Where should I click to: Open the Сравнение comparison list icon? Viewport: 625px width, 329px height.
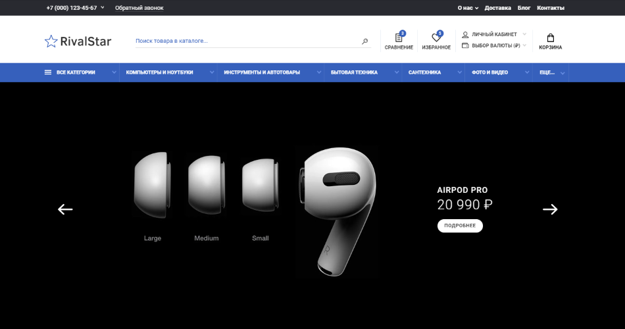pyautogui.click(x=399, y=38)
